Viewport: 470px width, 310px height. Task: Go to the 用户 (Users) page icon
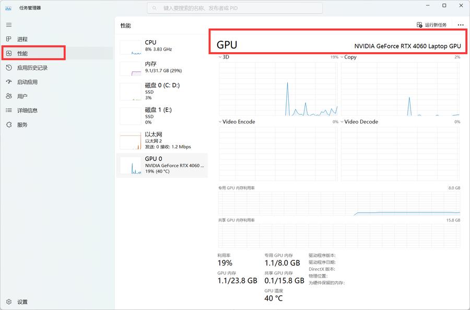9,96
